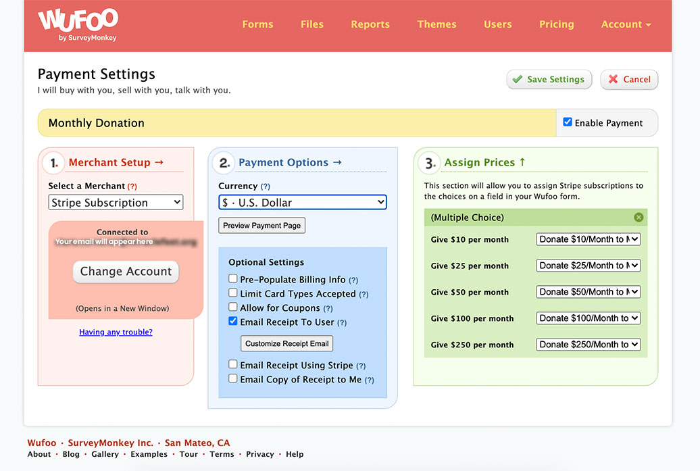
Task: Check Email Copy of Receipt to Me
Action: pyautogui.click(x=232, y=378)
